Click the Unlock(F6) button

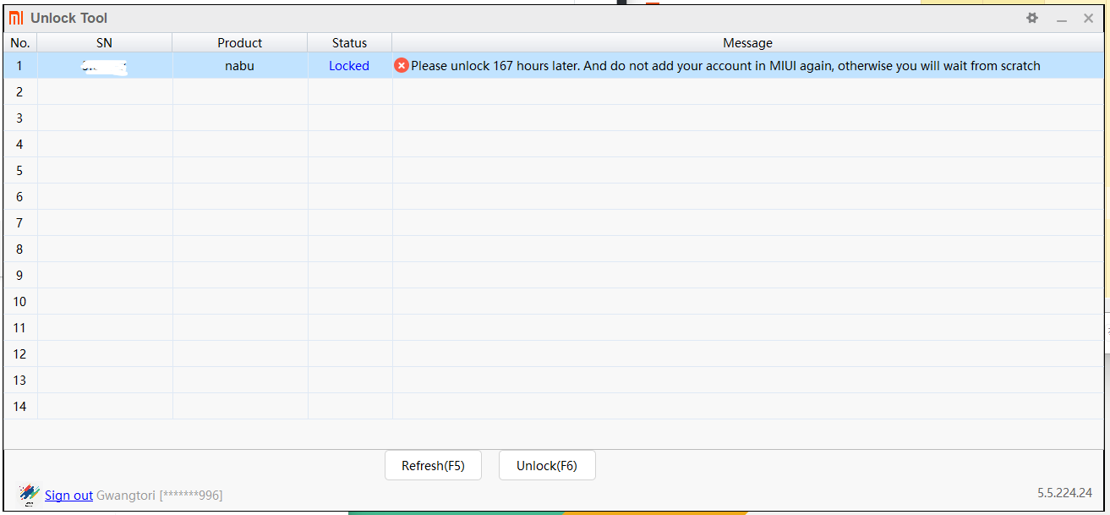click(x=547, y=465)
